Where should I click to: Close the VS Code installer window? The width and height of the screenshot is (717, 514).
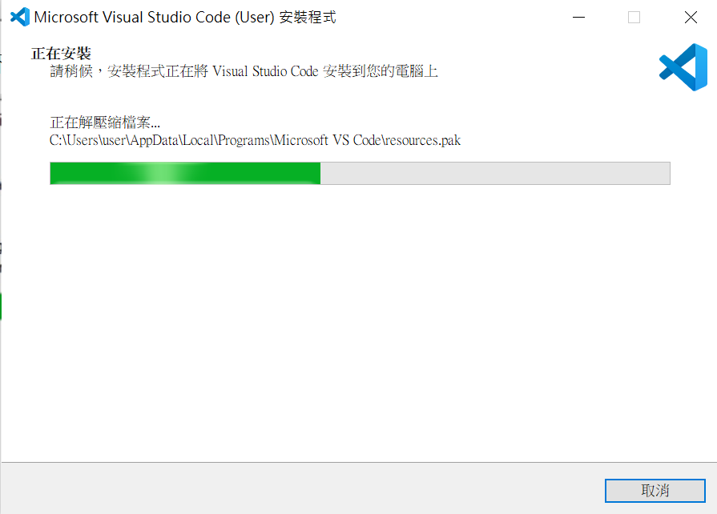coord(691,18)
